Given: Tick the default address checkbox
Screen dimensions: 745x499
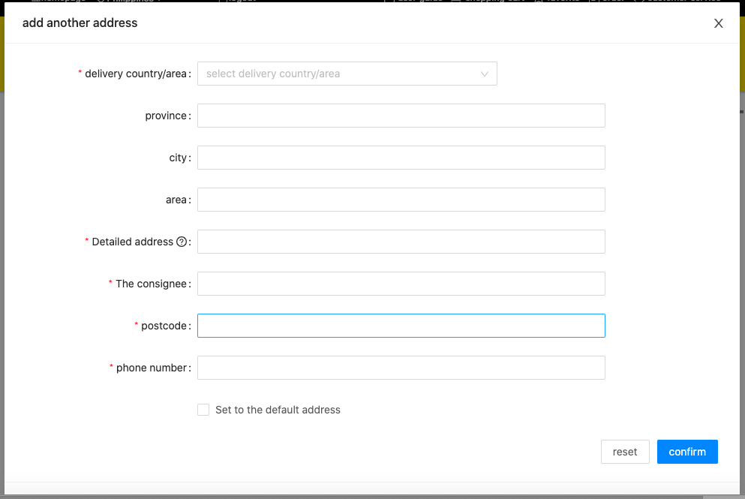Looking at the screenshot, I should pos(203,410).
